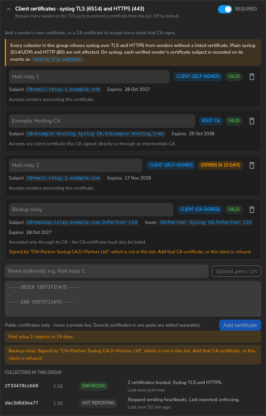Viewport: 266px width, 416px height.
Task: Select subject CN=backup-relay.example.com,O=Partner Ltd
Action: tap(82, 222)
